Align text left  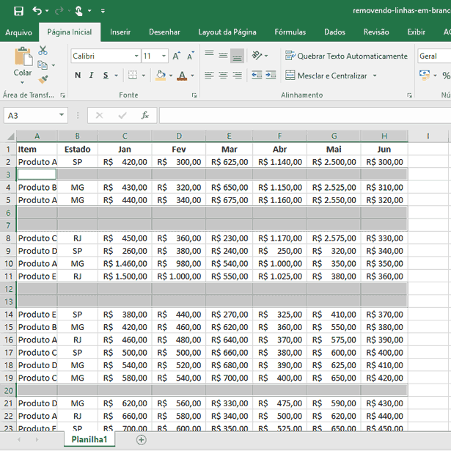click(x=209, y=76)
